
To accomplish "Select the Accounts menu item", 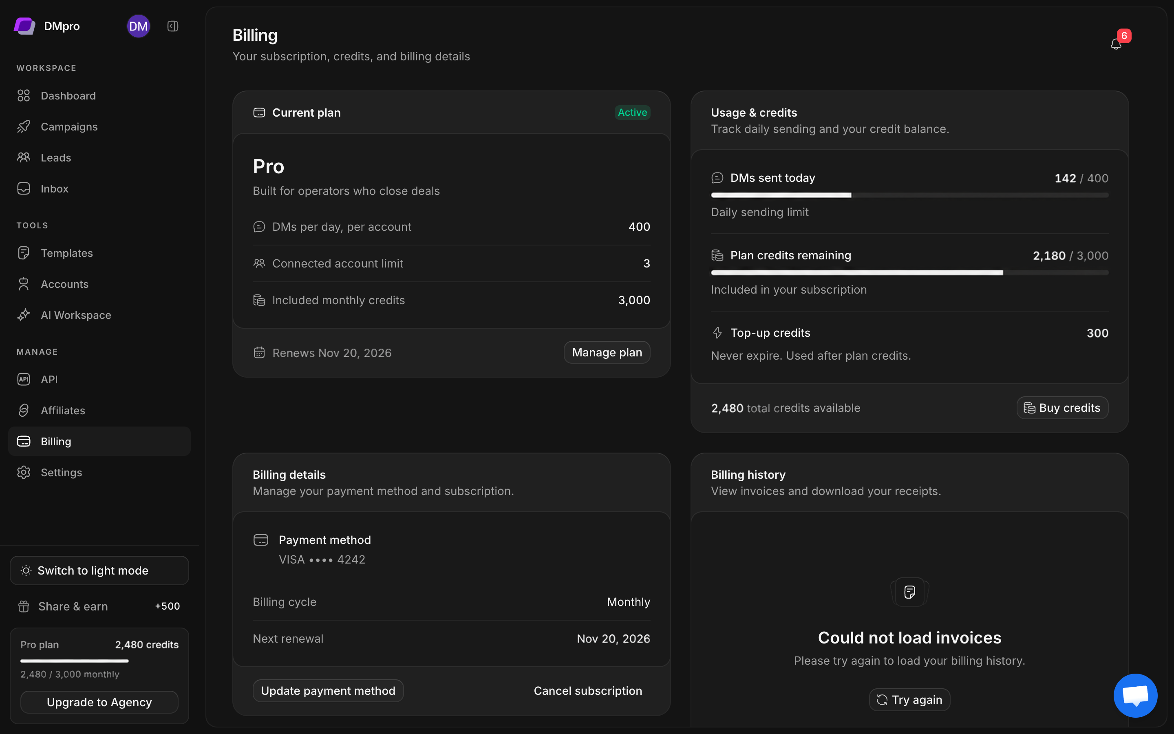I will click(x=99, y=284).
